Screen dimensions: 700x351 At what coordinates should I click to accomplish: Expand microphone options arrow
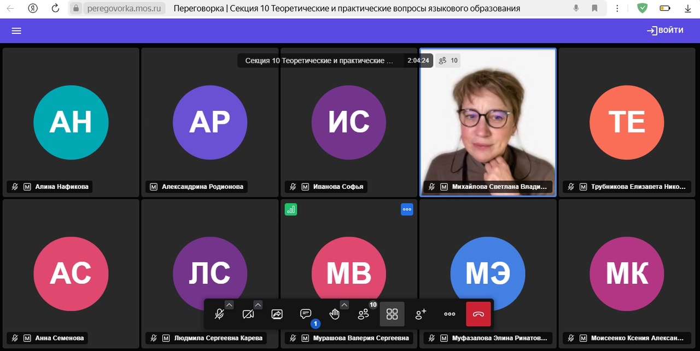(229, 305)
